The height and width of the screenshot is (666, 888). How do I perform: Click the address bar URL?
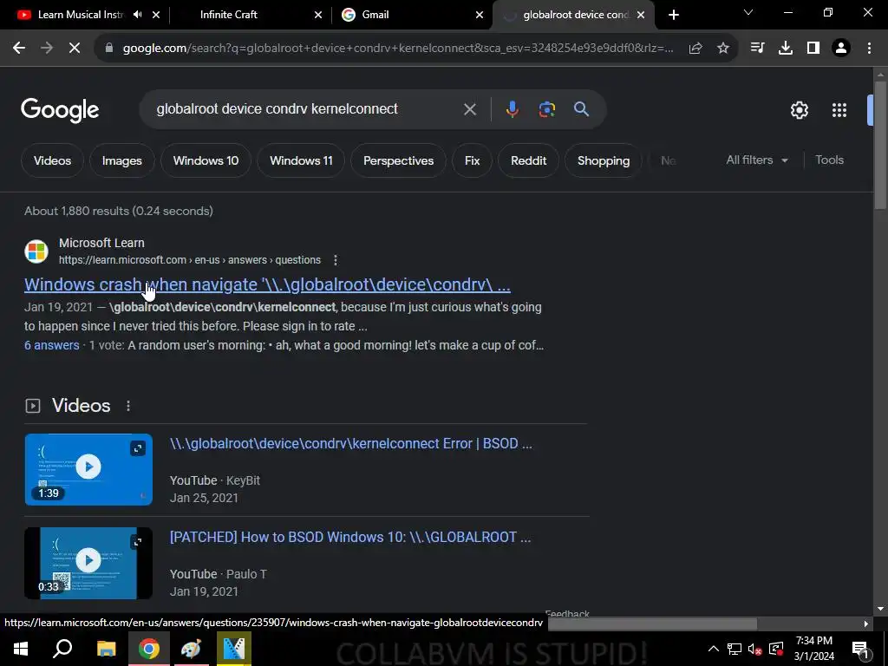point(397,49)
